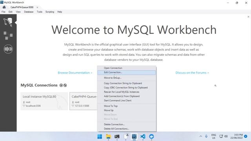Viewport: 251px width, 141px height.
Task: Select Move To Top entry
Action: (127, 106)
